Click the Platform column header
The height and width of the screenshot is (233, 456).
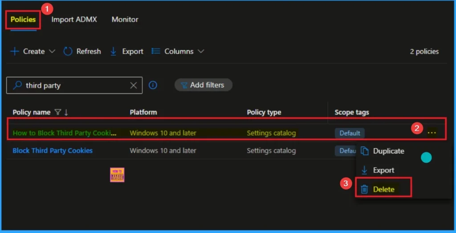143,112
